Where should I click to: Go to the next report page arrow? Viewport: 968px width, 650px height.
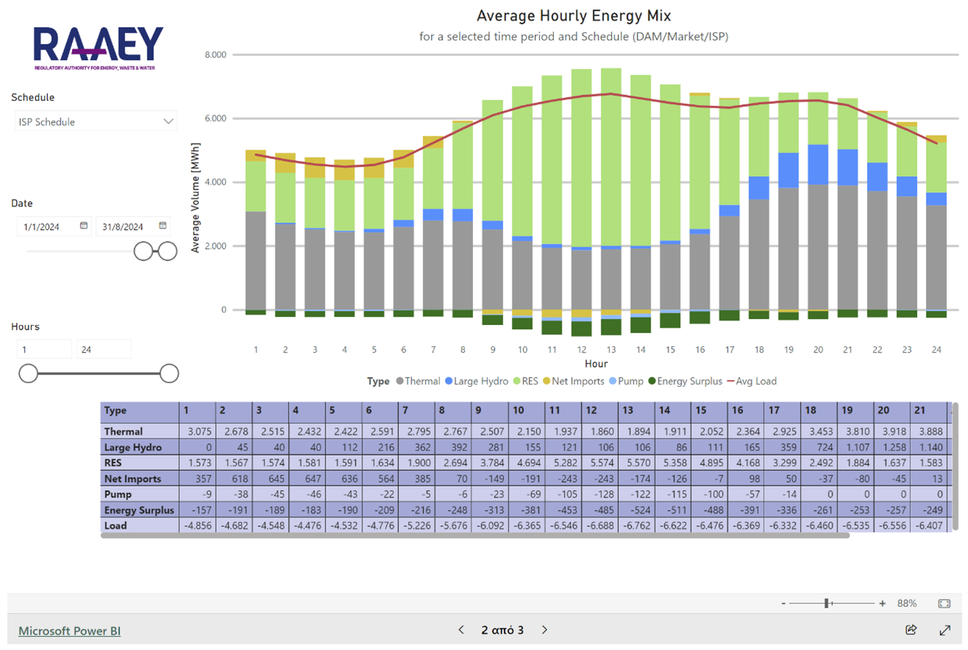pyautogui.click(x=545, y=630)
